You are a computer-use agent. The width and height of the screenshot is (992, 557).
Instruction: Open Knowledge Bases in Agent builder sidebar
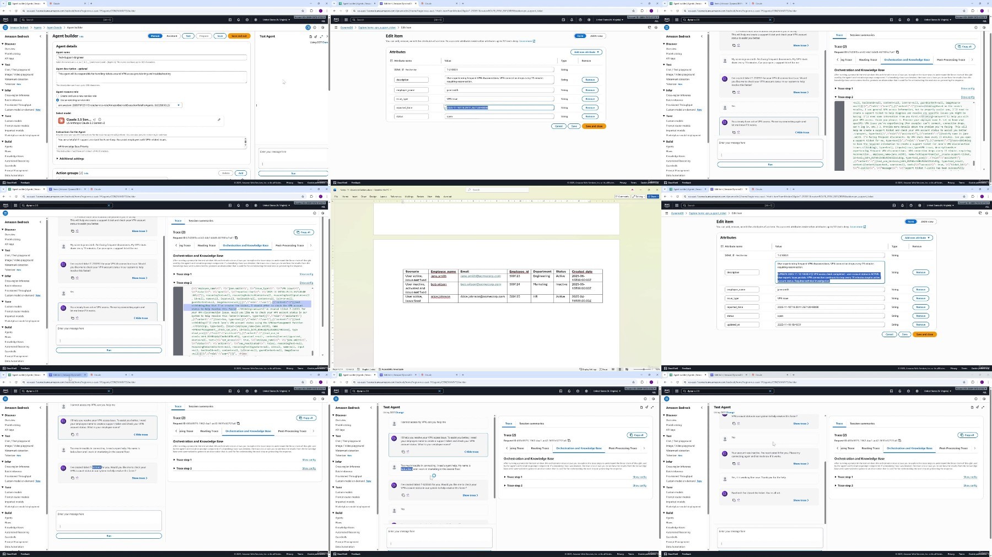pyautogui.click(x=14, y=156)
